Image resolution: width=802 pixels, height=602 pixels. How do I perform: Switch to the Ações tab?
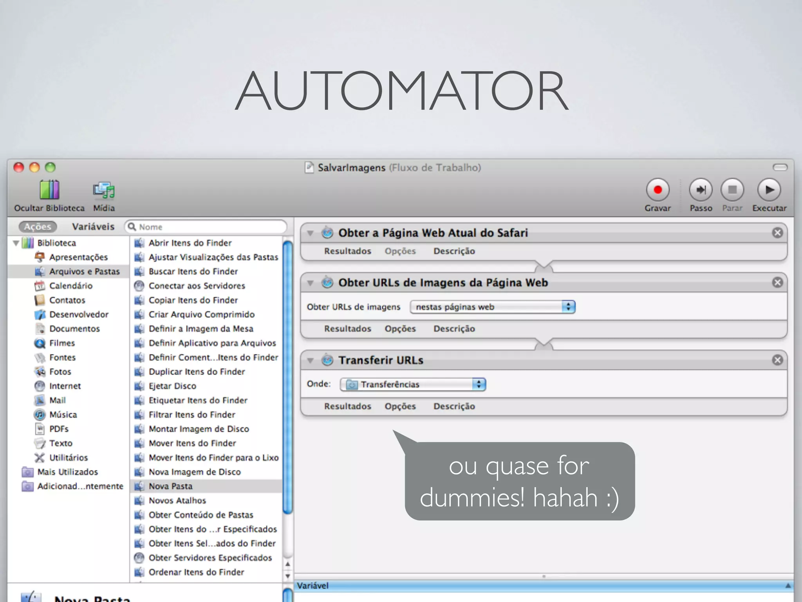point(38,227)
